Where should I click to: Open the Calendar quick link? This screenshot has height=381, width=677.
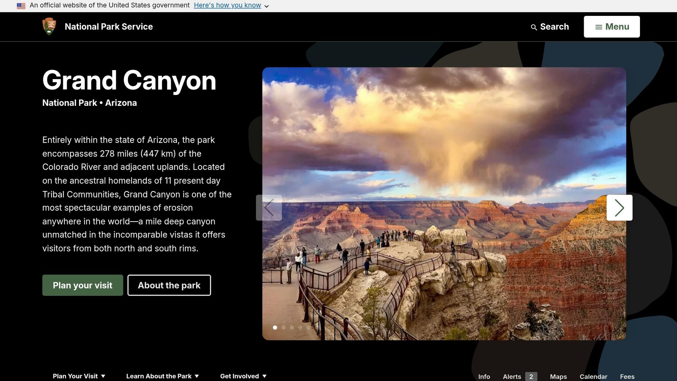click(593, 376)
